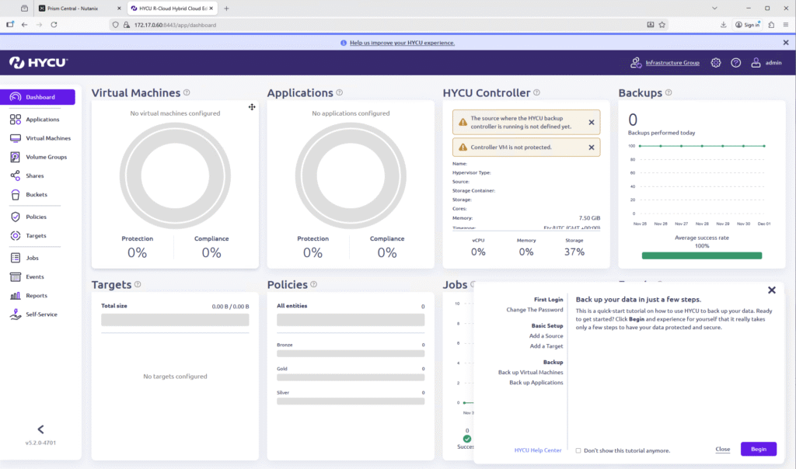The height and width of the screenshot is (469, 796).
Task: Click the Volume Groups sidebar icon
Action: tap(16, 157)
